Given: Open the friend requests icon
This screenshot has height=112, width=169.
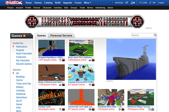Looking at the screenshot, I should click(x=133, y=3).
